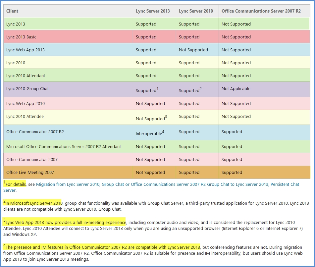Select the "Lync 2010" client row name
This screenshot has height=267, width=315.
point(16,63)
